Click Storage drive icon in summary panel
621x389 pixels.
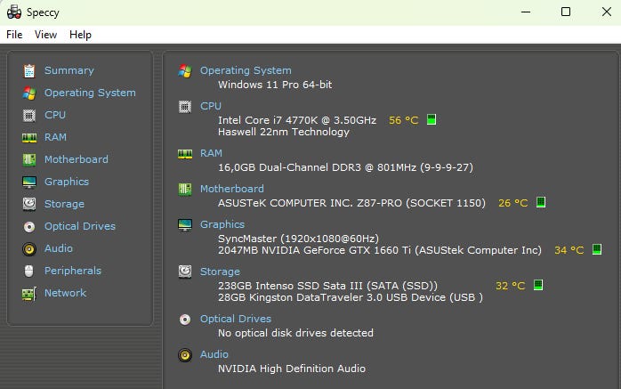tap(185, 271)
